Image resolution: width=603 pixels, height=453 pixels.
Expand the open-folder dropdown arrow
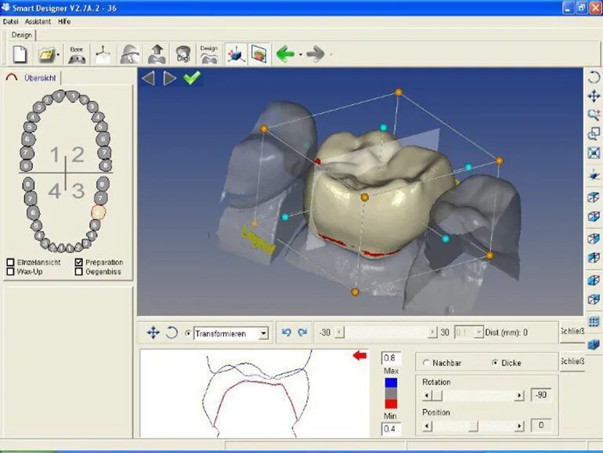point(58,55)
